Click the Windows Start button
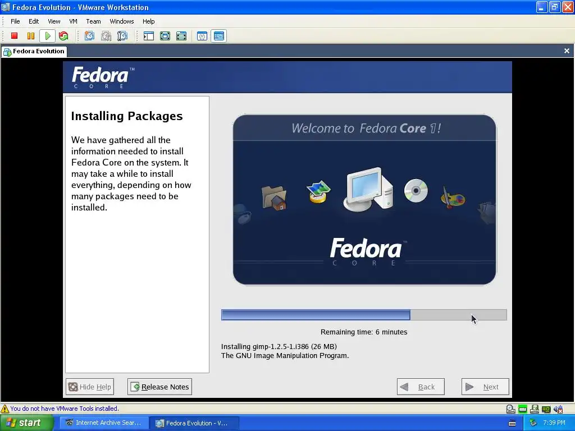Image resolution: width=575 pixels, height=431 pixels. coord(26,423)
